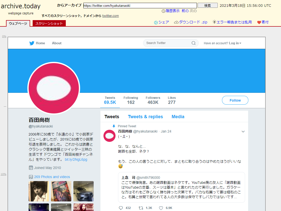281x211 pixels.
Task: View the Tweets 69.5K stat
Action: click(110, 100)
